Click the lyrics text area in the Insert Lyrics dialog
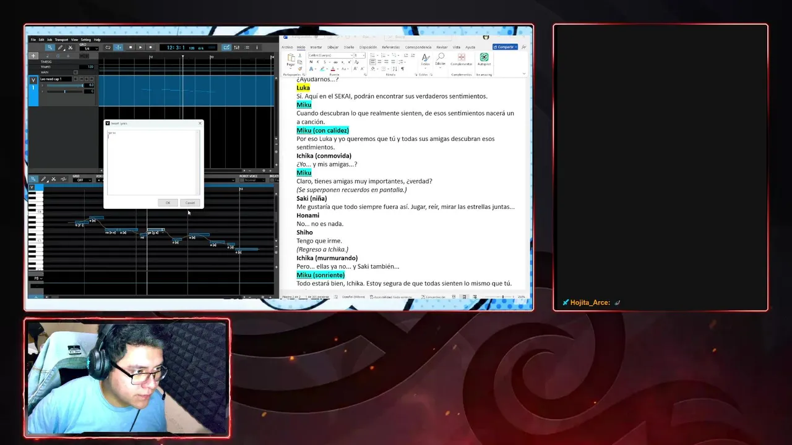This screenshot has height=445, width=792. click(152, 162)
